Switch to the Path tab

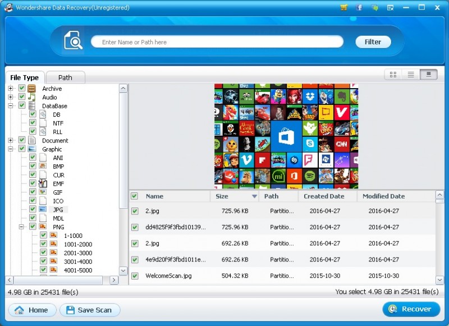65,77
